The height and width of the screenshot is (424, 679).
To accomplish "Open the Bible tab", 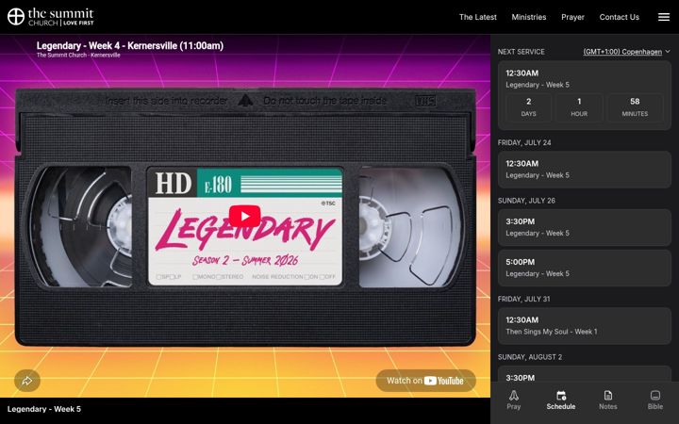I will tap(655, 400).
